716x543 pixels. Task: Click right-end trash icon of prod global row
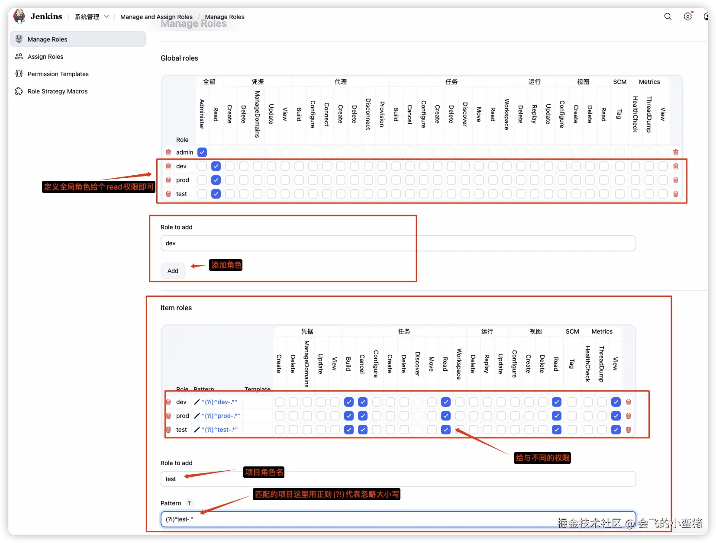676,180
